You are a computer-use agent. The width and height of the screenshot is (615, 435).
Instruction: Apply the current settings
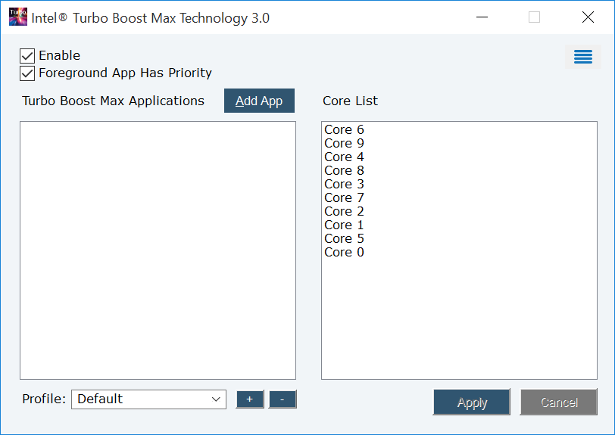(x=471, y=402)
